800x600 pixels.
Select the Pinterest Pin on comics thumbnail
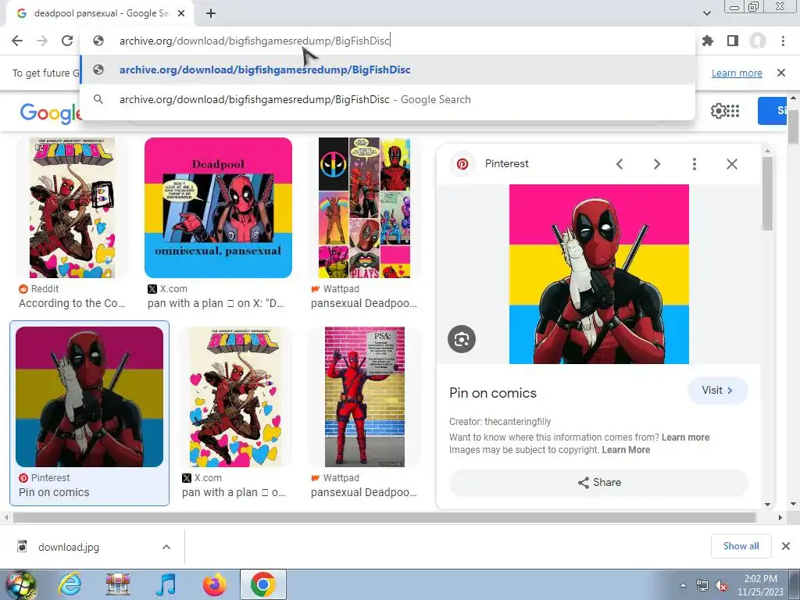click(x=89, y=396)
